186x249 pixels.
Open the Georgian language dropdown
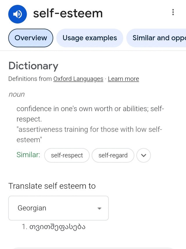point(58,208)
